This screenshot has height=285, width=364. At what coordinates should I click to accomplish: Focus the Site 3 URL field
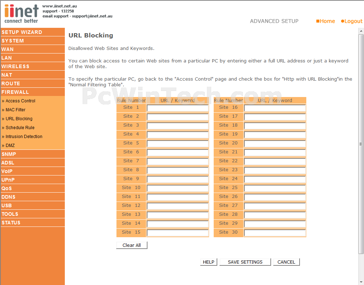[x=178, y=126]
